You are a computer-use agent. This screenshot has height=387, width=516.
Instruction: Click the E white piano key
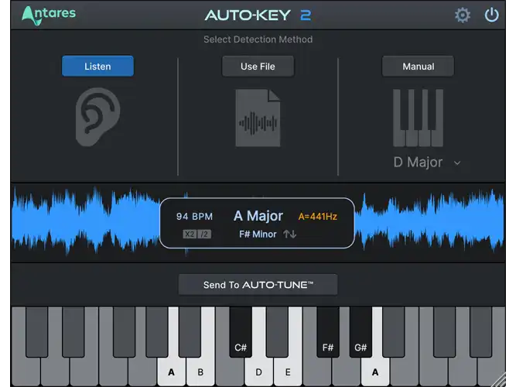[x=288, y=372]
